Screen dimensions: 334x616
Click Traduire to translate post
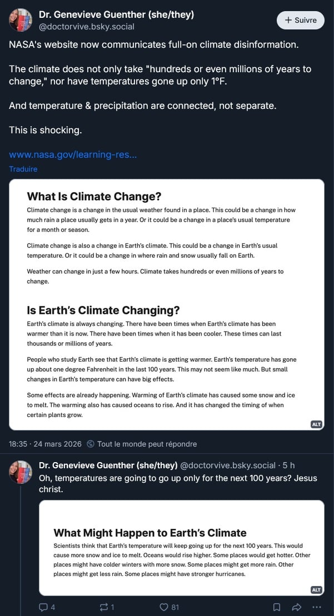coord(23,169)
